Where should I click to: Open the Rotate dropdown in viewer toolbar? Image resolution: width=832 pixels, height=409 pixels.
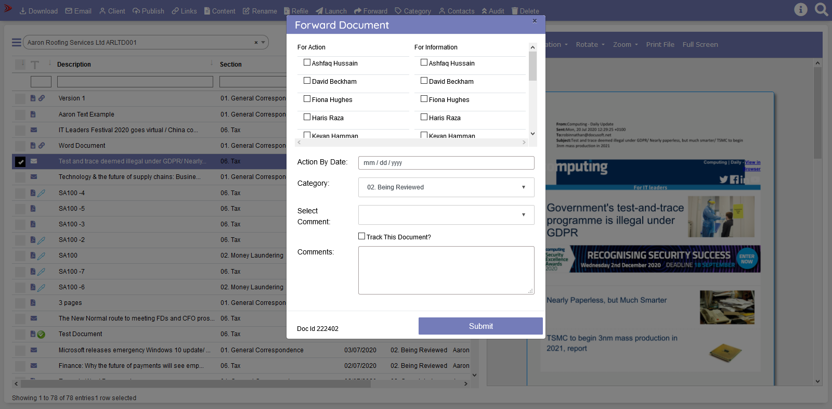pos(590,45)
